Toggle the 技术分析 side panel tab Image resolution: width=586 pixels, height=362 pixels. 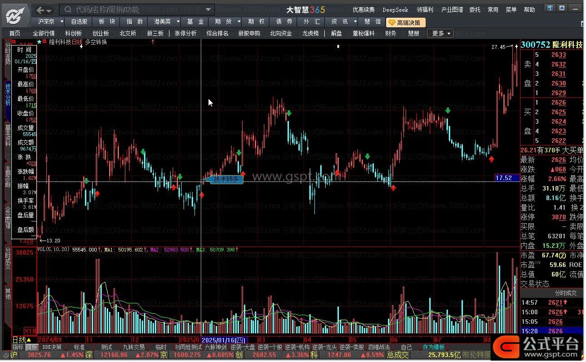tap(8, 94)
